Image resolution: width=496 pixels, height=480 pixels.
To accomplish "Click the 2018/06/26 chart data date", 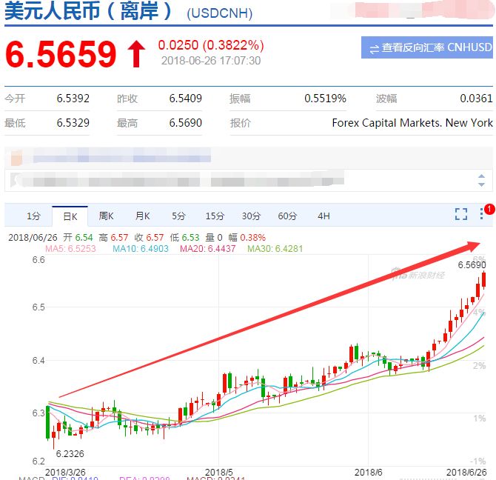I will (33, 237).
